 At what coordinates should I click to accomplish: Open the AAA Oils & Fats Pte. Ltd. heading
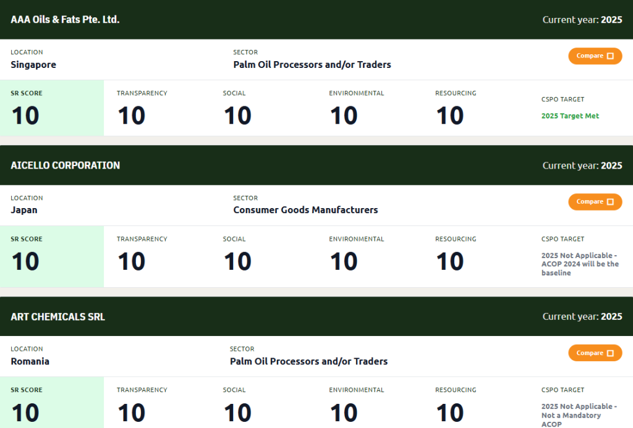[x=65, y=19]
